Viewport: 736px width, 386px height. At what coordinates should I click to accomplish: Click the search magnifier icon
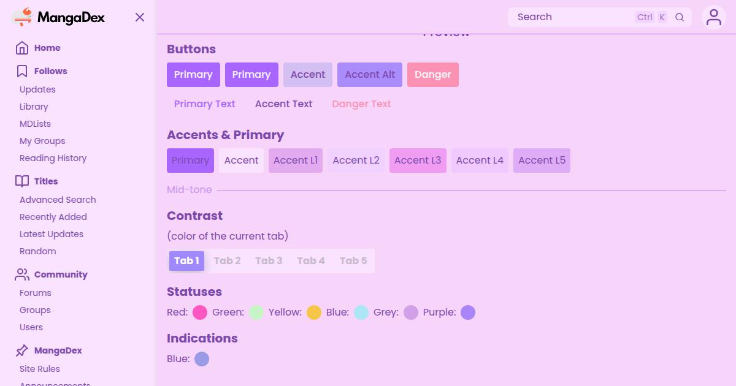pyautogui.click(x=680, y=17)
